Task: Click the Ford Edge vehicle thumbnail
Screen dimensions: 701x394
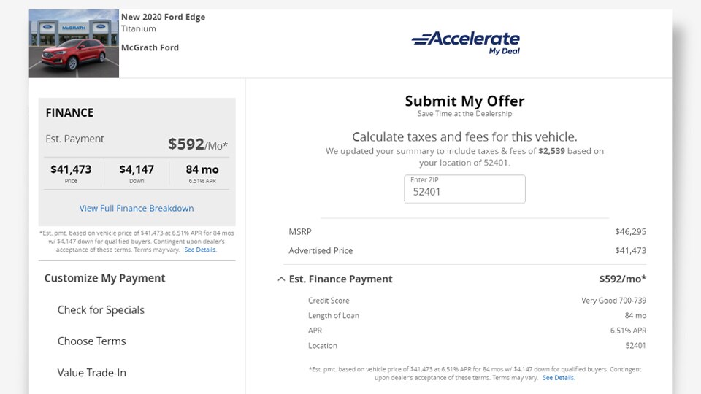Action: (x=74, y=43)
